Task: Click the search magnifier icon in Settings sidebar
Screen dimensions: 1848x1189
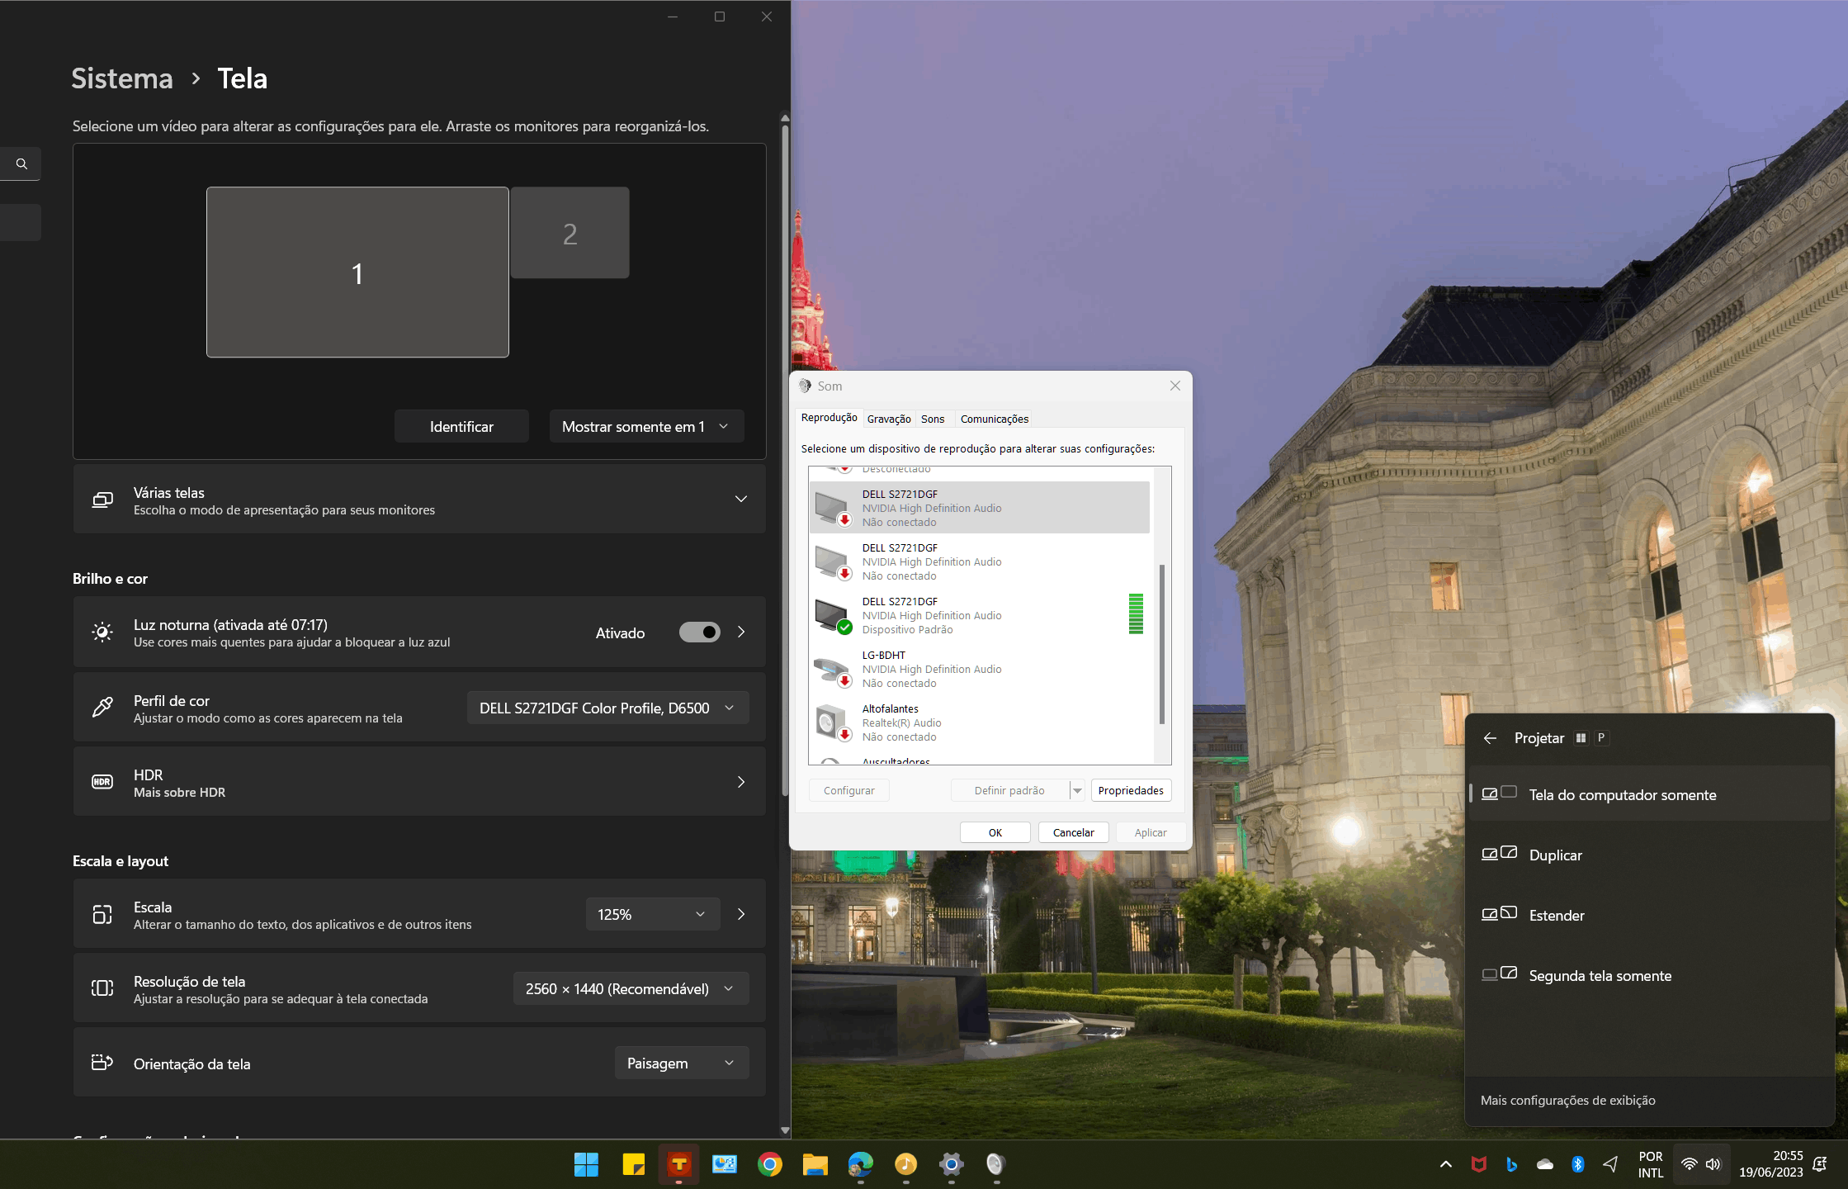Action: (21, 163)
